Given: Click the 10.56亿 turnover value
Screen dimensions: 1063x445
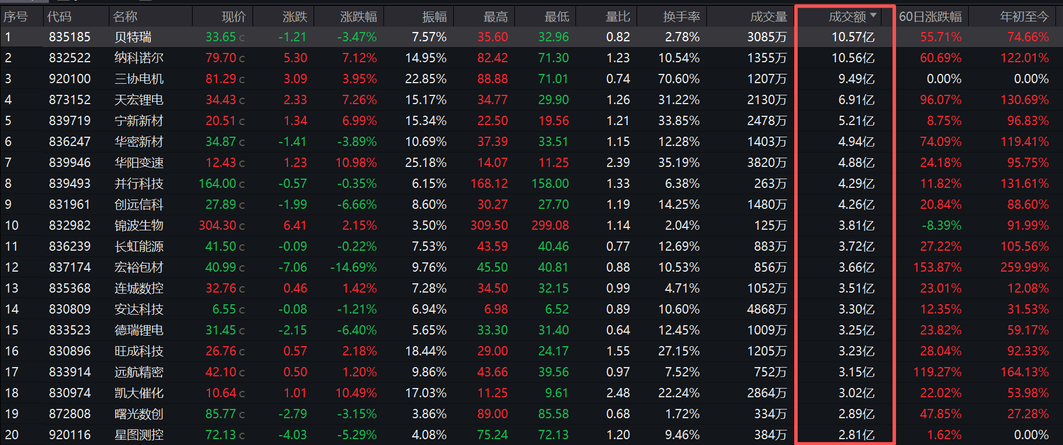Looking at the screenshot, I should 853,58.
